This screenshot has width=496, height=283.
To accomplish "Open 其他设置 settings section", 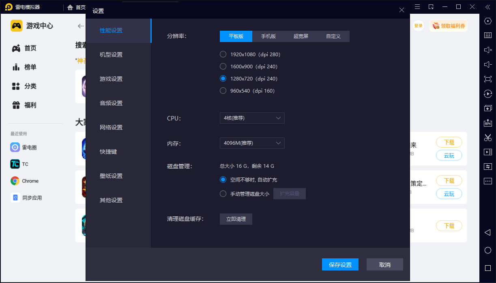I will coord(118,200).
